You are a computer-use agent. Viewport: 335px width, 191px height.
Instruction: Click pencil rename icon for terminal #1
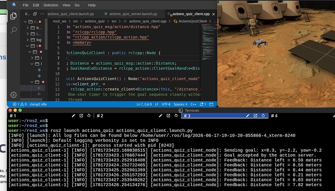tap(73, 116)
